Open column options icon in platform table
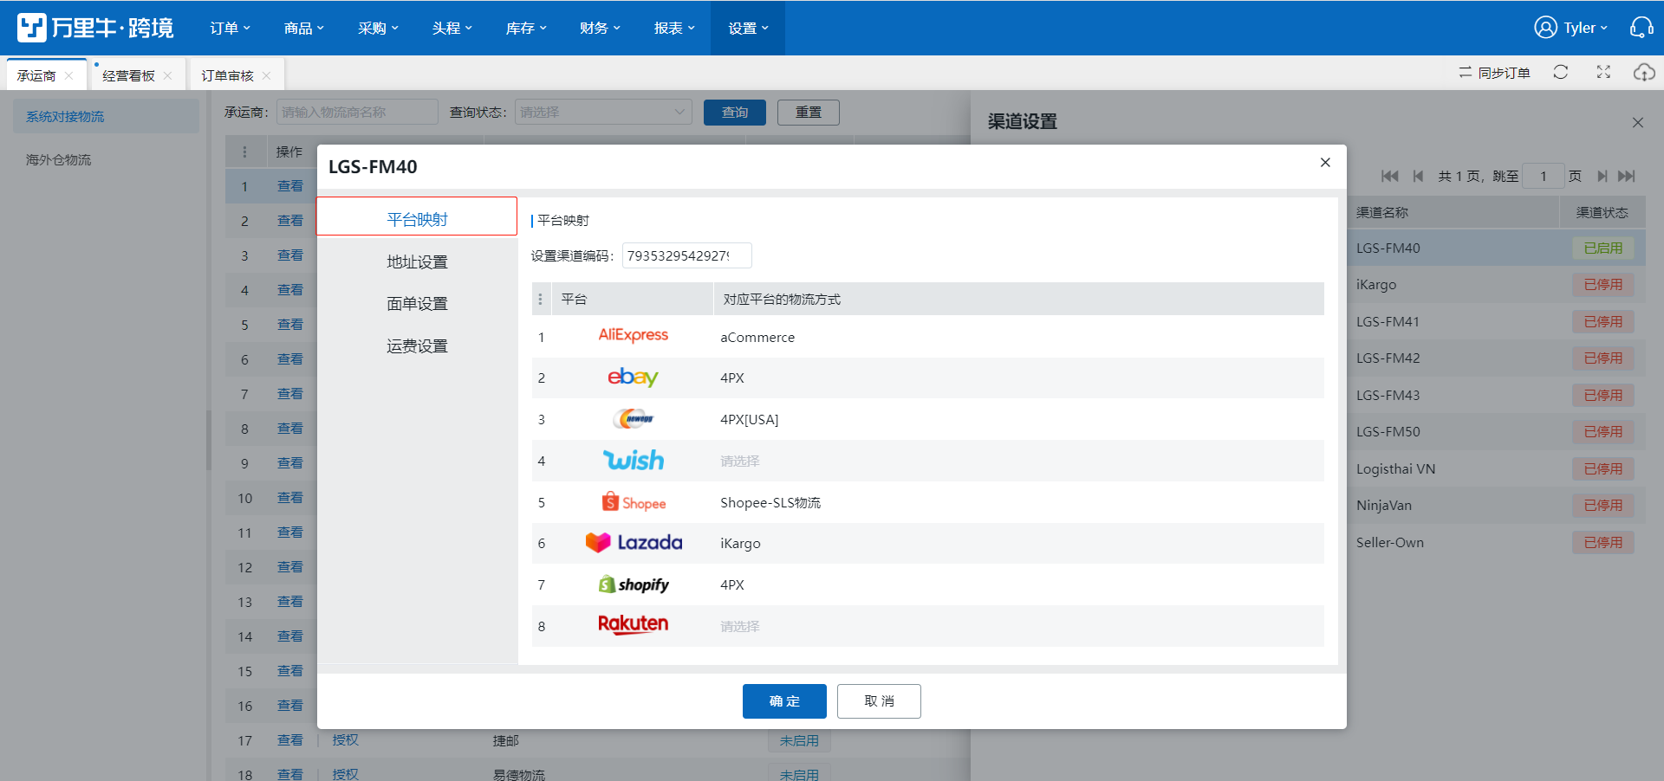Image resolution: width=1664 pixels, height=781 pixels. [540, 300]
